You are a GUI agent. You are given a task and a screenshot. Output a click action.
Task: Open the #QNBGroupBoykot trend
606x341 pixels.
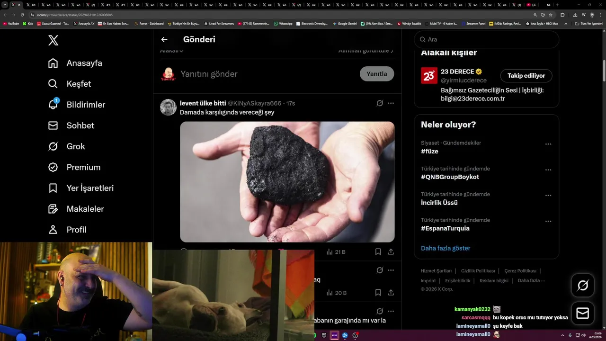pos(450,177)
